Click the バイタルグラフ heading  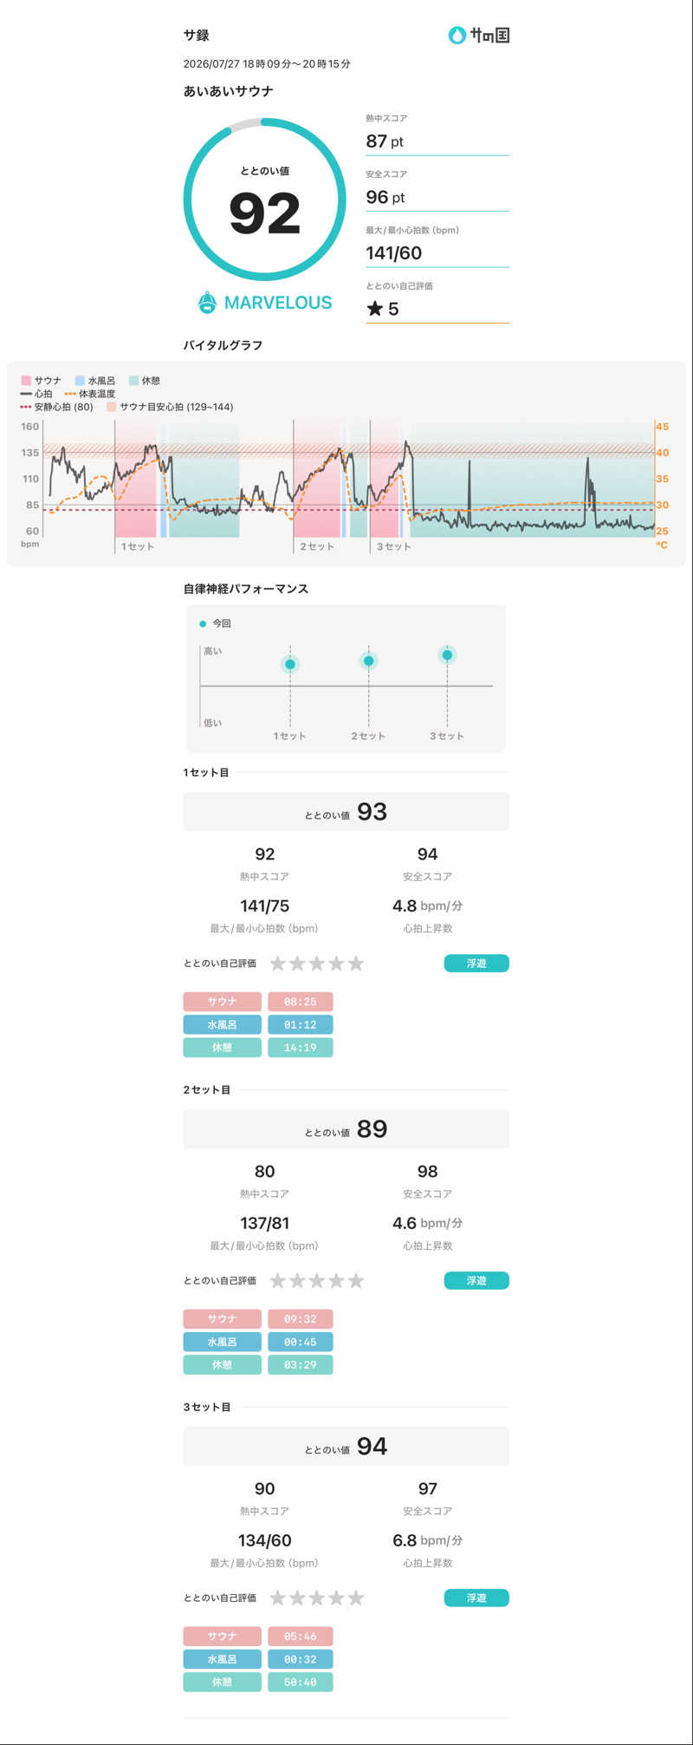click(x=223, y=345)
